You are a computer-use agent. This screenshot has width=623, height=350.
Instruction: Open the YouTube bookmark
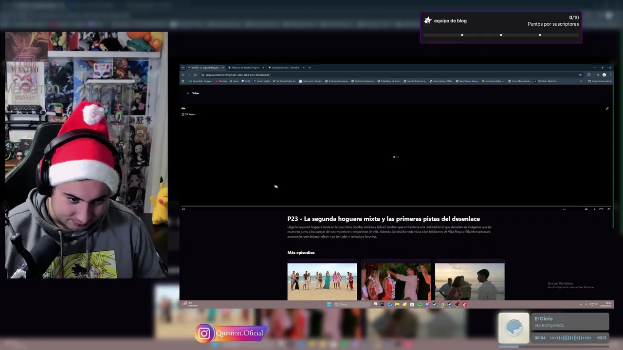click(221, 81)
